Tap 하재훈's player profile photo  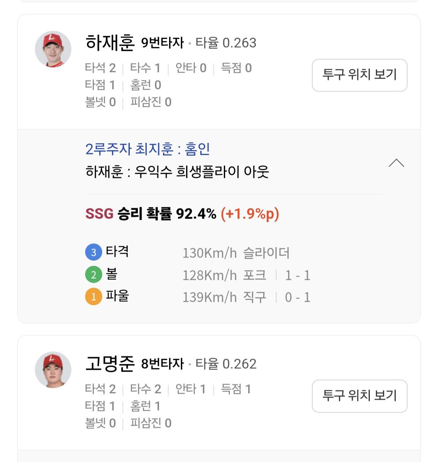coord(53,49)
